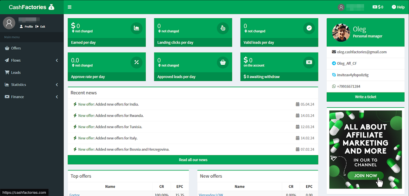Viewport: 409px width, 196px height.
Task: Click the chart icon on Earned per day
Action: (137, 28)
